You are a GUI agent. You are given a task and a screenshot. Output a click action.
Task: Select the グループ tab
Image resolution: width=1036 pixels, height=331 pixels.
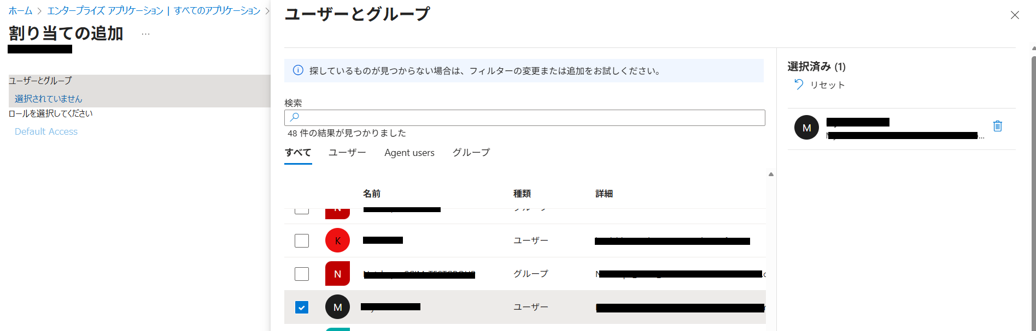click(471, 153)
